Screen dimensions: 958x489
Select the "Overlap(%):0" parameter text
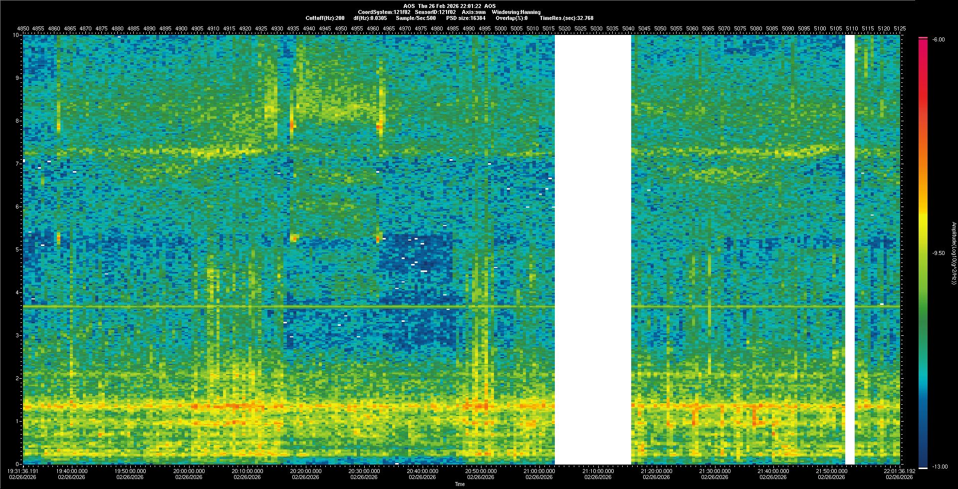pyautogui.click(x=511, y=18)
